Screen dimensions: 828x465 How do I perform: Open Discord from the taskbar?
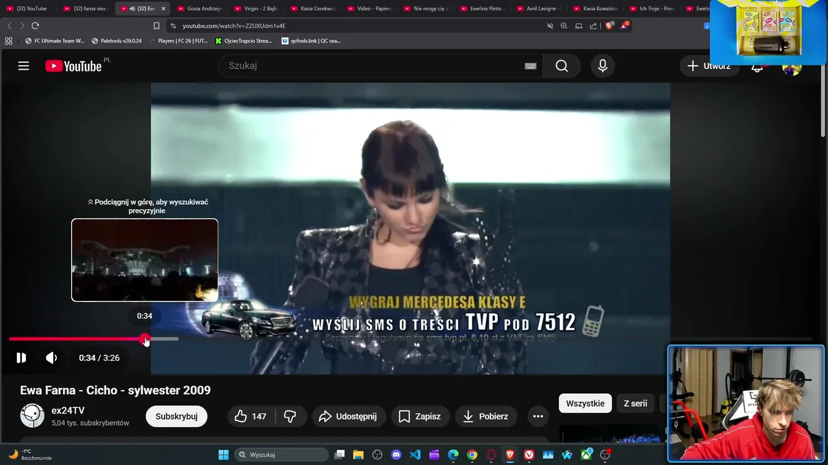(397, 455)
